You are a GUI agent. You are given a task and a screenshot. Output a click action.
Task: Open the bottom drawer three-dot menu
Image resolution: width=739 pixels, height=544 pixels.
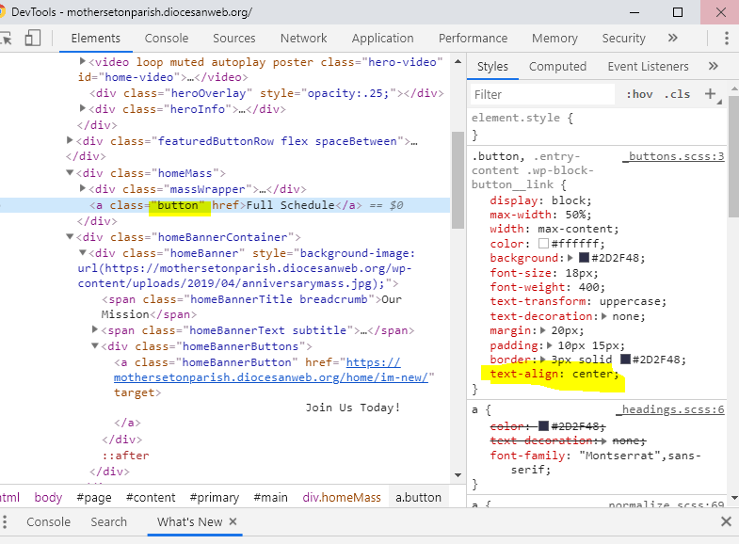click(x=8, y=521)
